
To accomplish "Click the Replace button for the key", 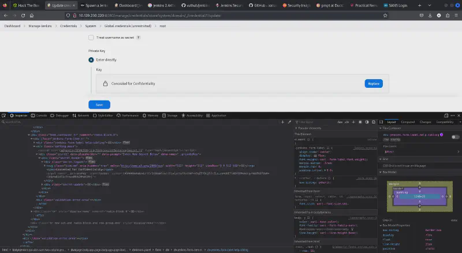I will pos(374,84).
